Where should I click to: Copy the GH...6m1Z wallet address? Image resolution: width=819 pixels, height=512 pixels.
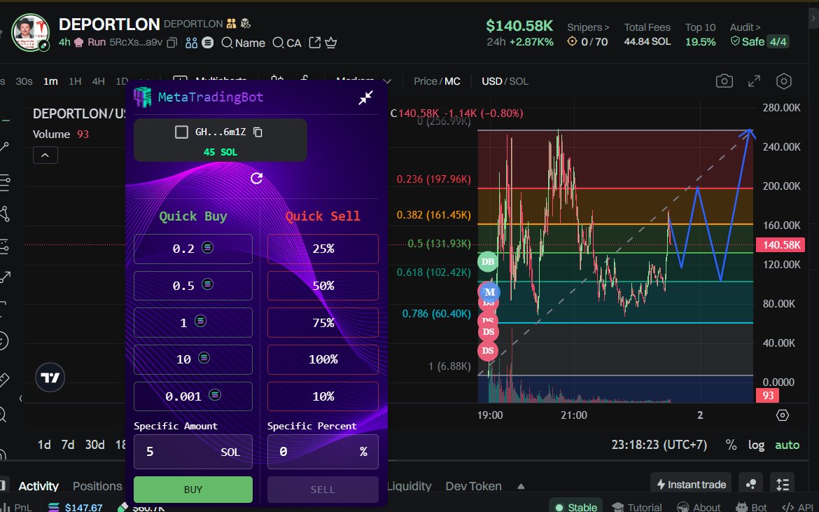[258, 132]
